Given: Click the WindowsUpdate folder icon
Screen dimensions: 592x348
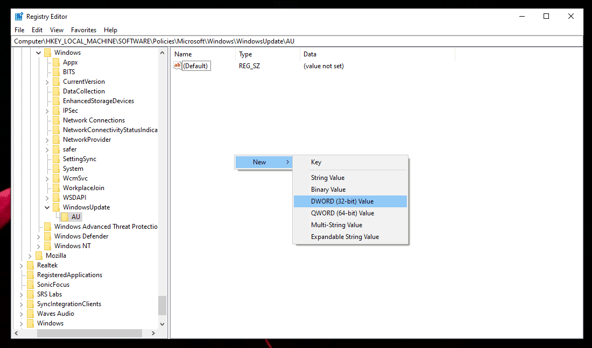Looking at the screenshot, I should click(57, 207).
